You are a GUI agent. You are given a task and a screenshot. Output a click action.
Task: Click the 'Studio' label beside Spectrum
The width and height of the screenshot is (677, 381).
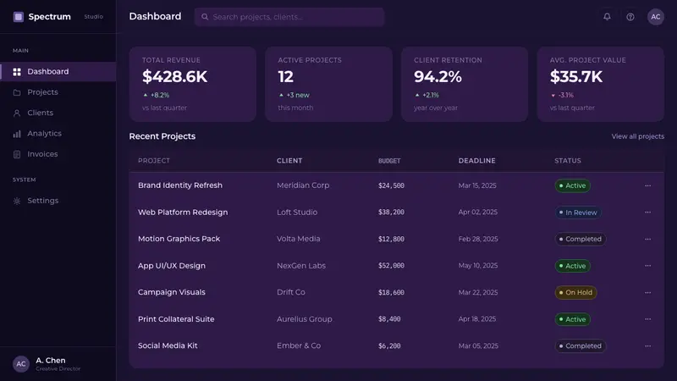[x=93, y=16]
